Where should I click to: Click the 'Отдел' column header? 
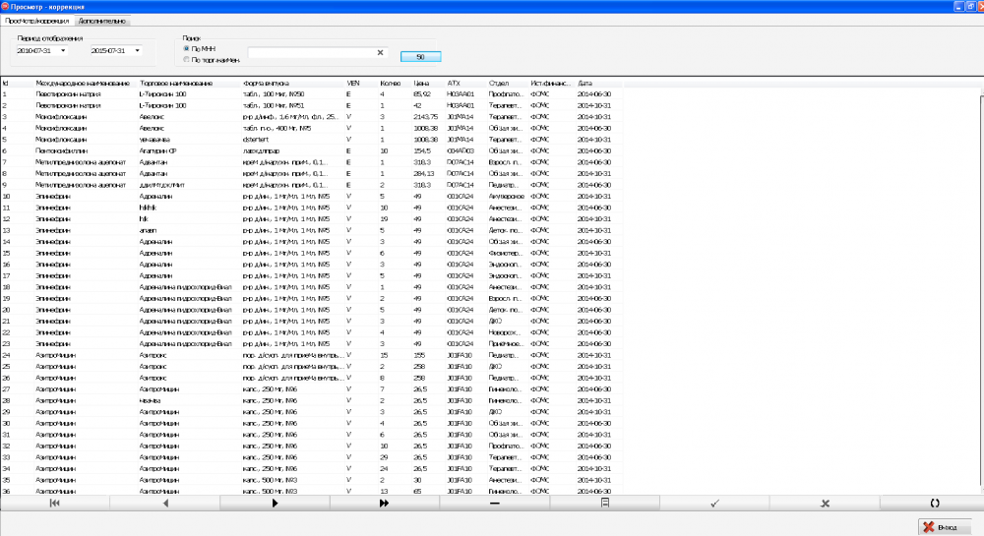498,83
